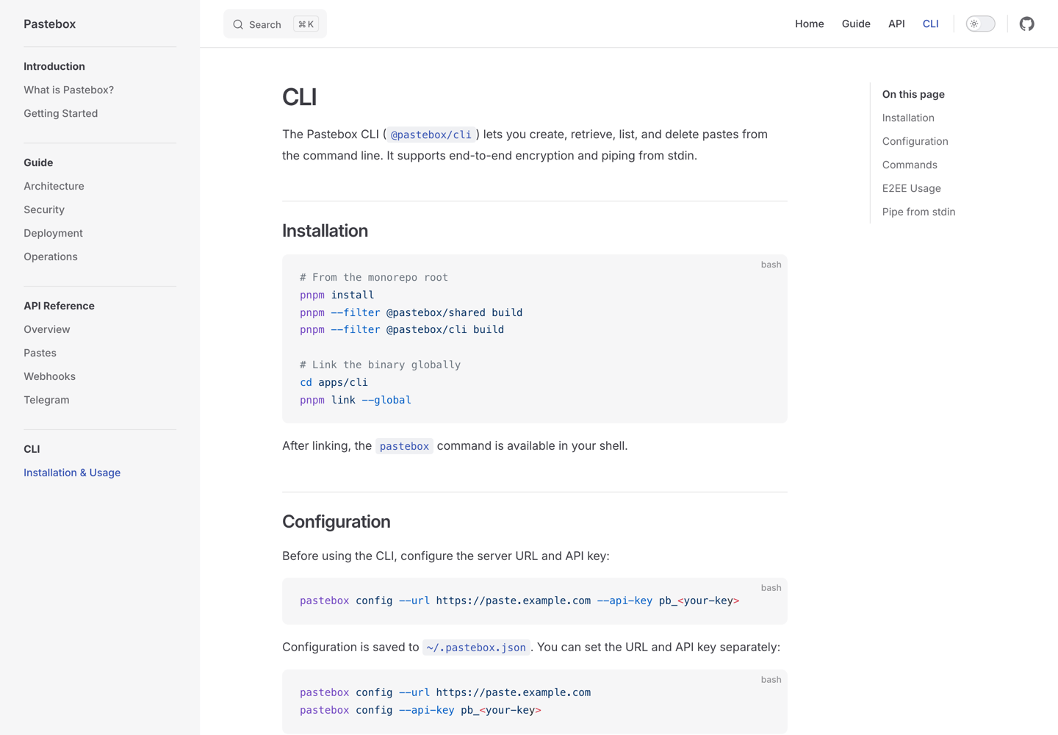This screenshot has width=1058, height=735.
Task: Click the CLI sidebar group title
Action: pos(32,449)
